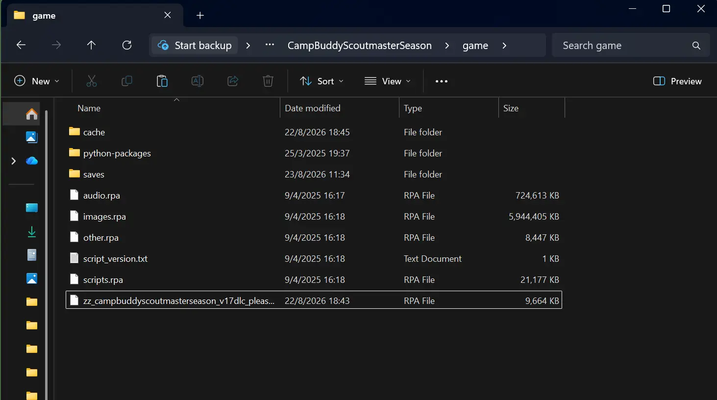Click the Rename icon
Screen dimensions: 717x400
(x=198, y=81)
